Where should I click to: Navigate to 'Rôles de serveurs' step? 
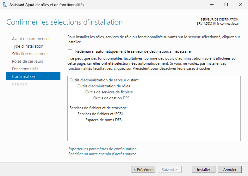[x=27, y=62]
